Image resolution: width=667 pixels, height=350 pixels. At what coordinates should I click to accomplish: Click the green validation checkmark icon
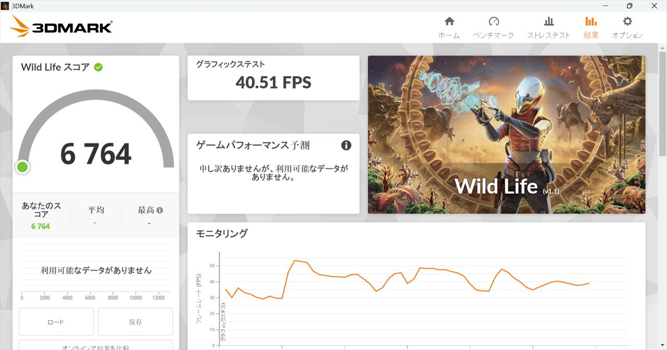pos(98,67)
